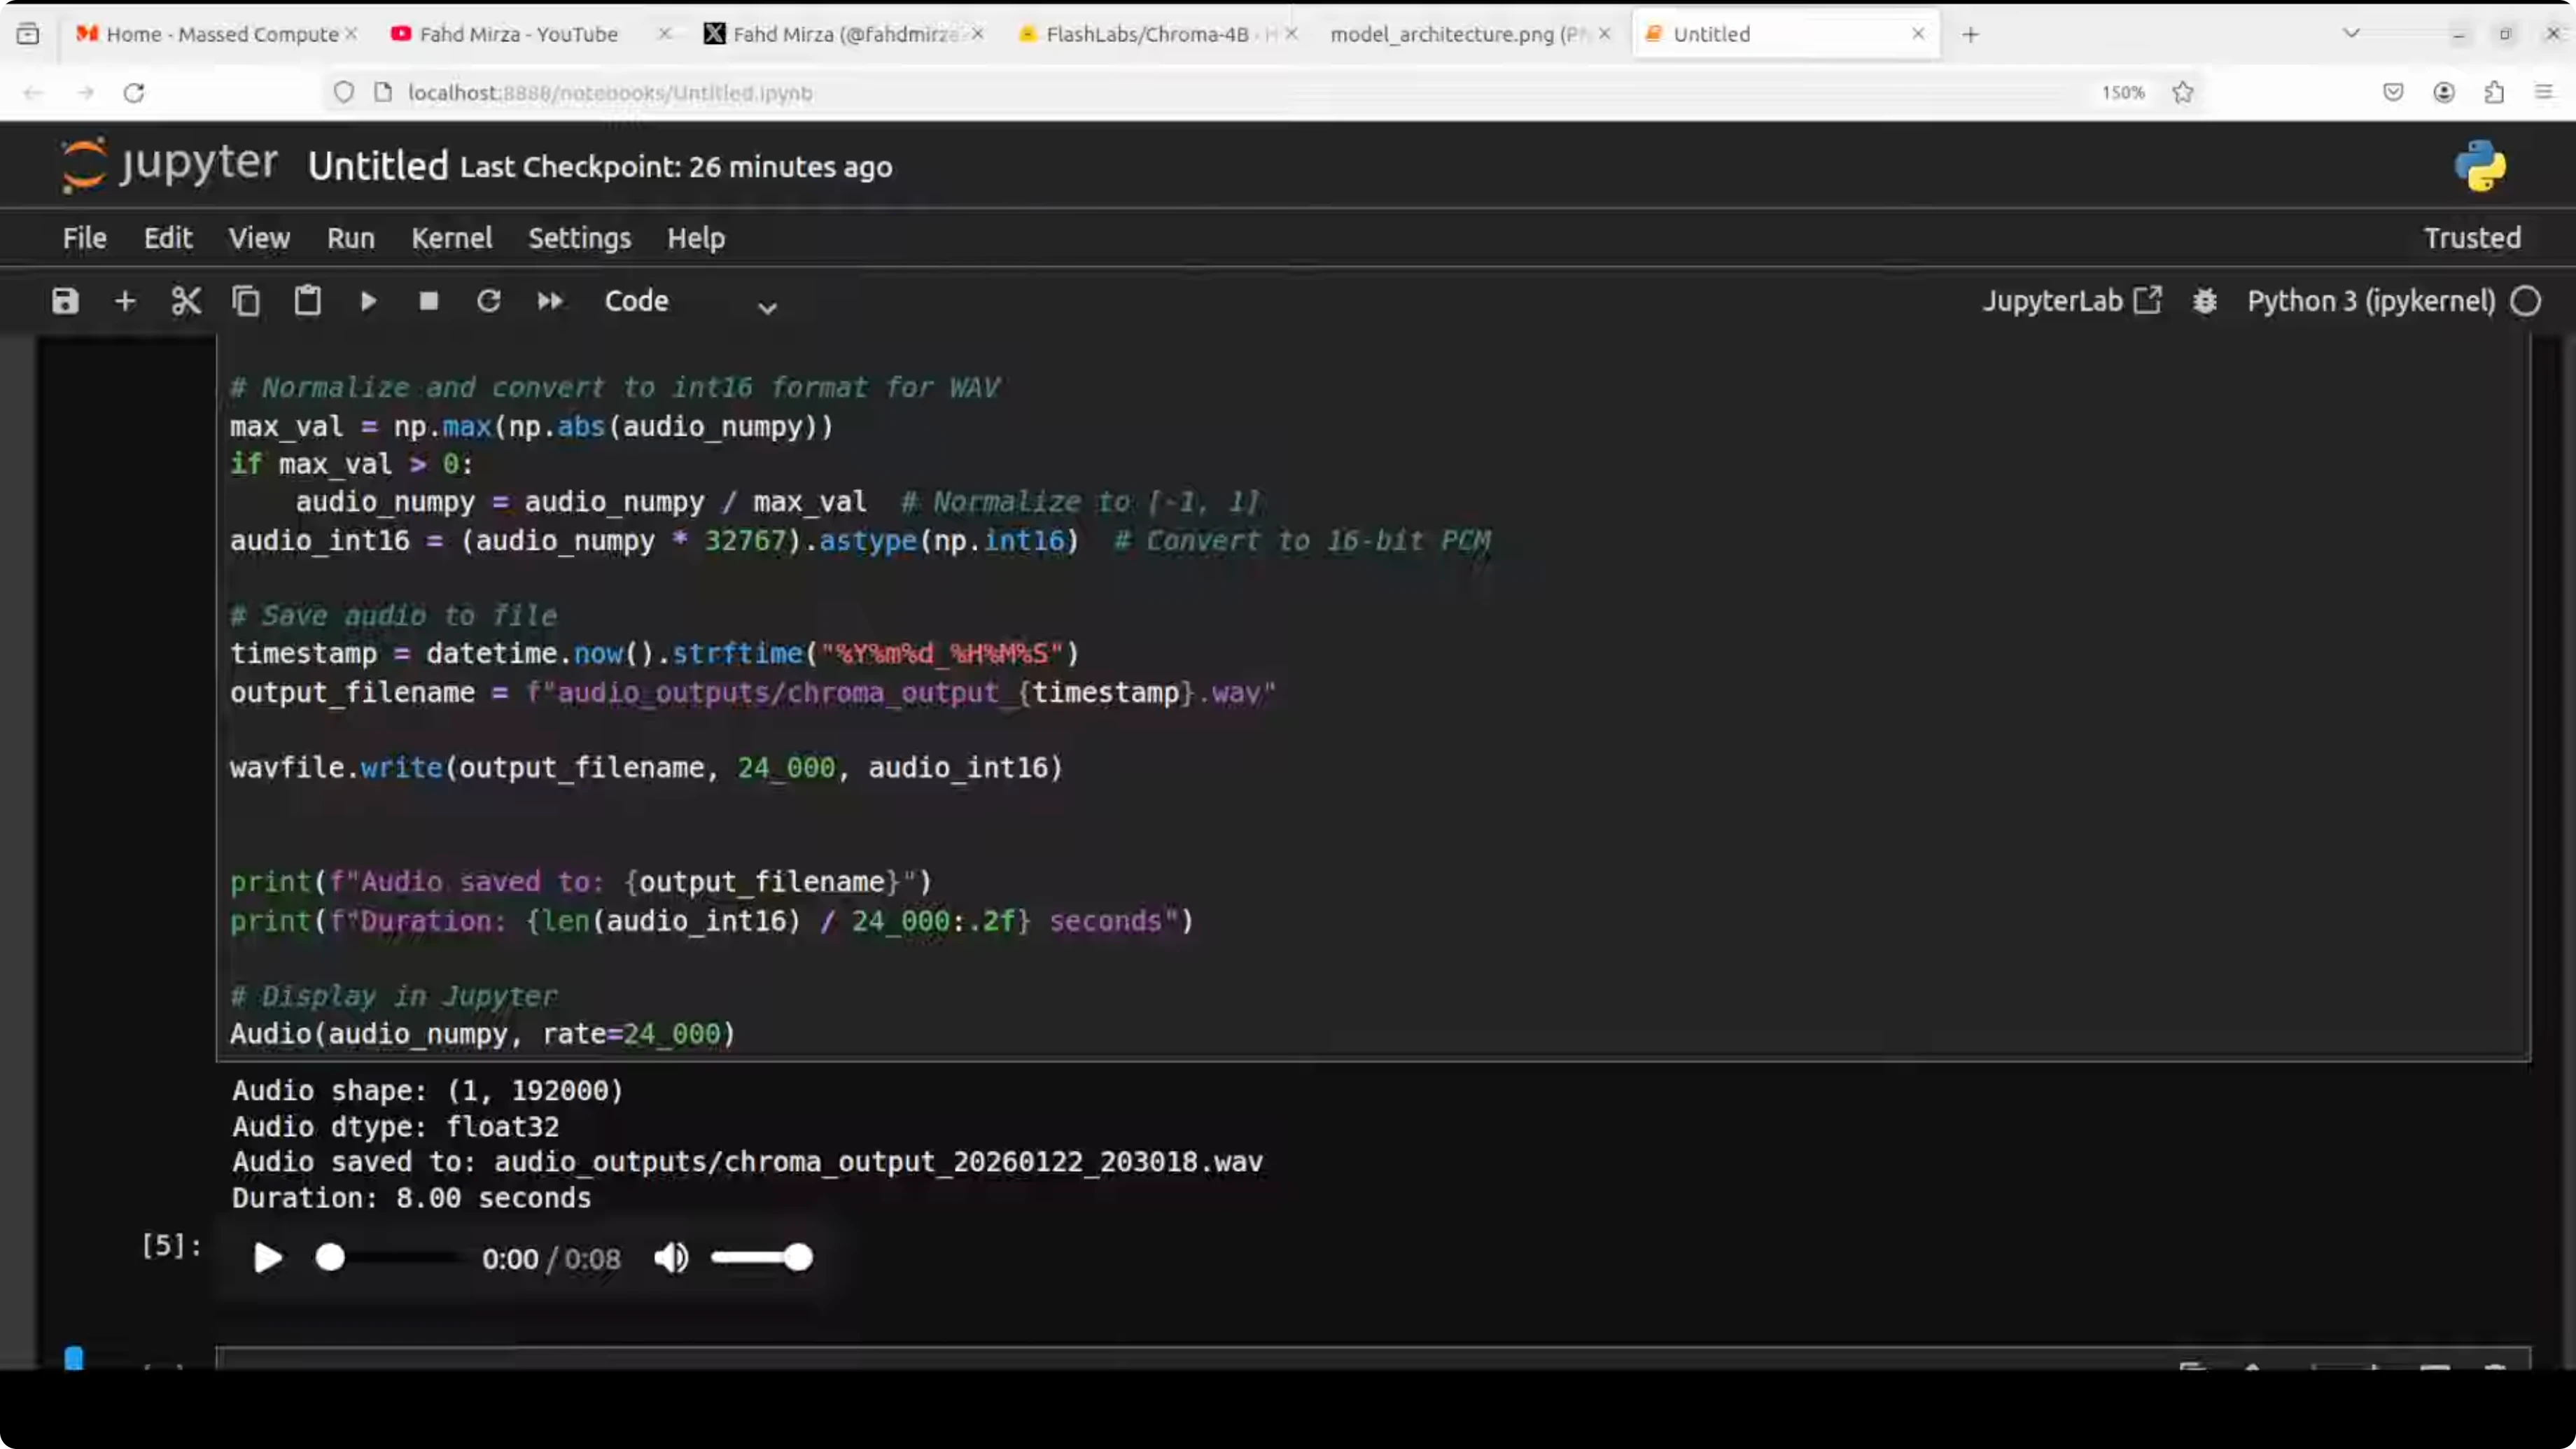This screenshot has height=1449, width=2576.
Task: Click Python 3 (ipykernel) kernel selector
Action: (x=2371, y=301)
